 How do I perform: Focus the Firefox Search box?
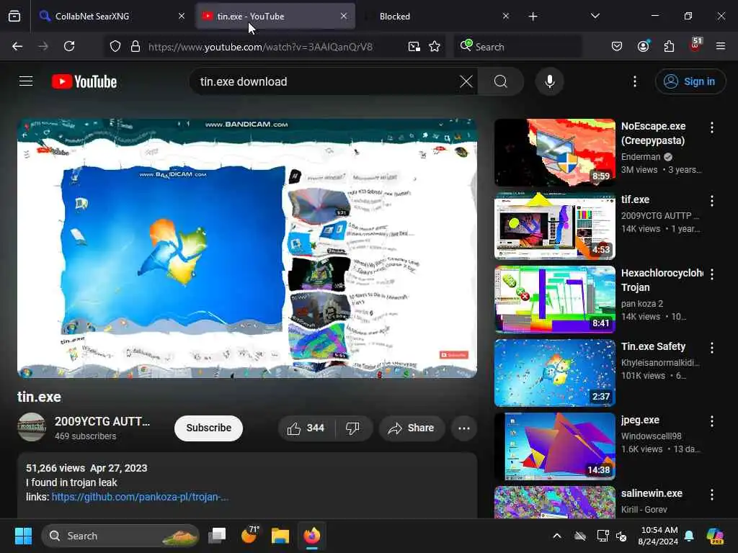(517, 46)
